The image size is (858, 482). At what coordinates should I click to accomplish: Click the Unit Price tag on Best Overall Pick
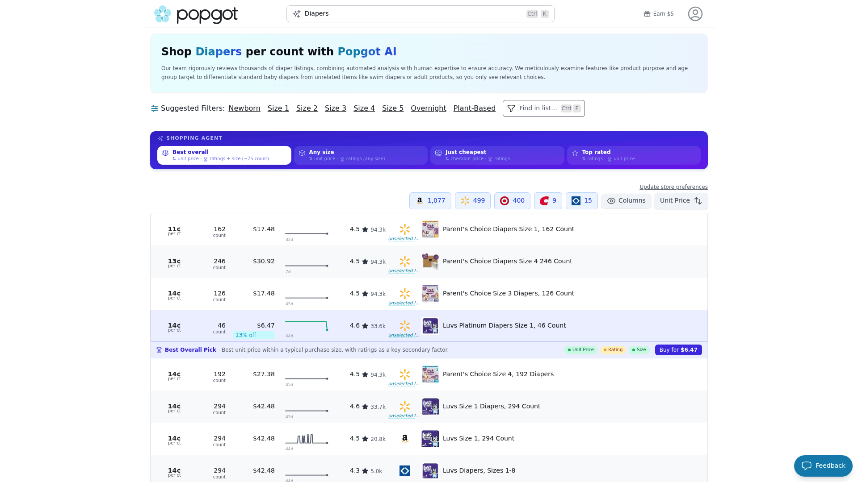[581, 350]
